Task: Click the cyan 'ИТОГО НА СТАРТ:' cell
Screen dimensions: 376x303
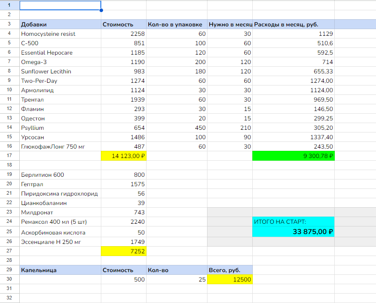Action: coord(293,221)
